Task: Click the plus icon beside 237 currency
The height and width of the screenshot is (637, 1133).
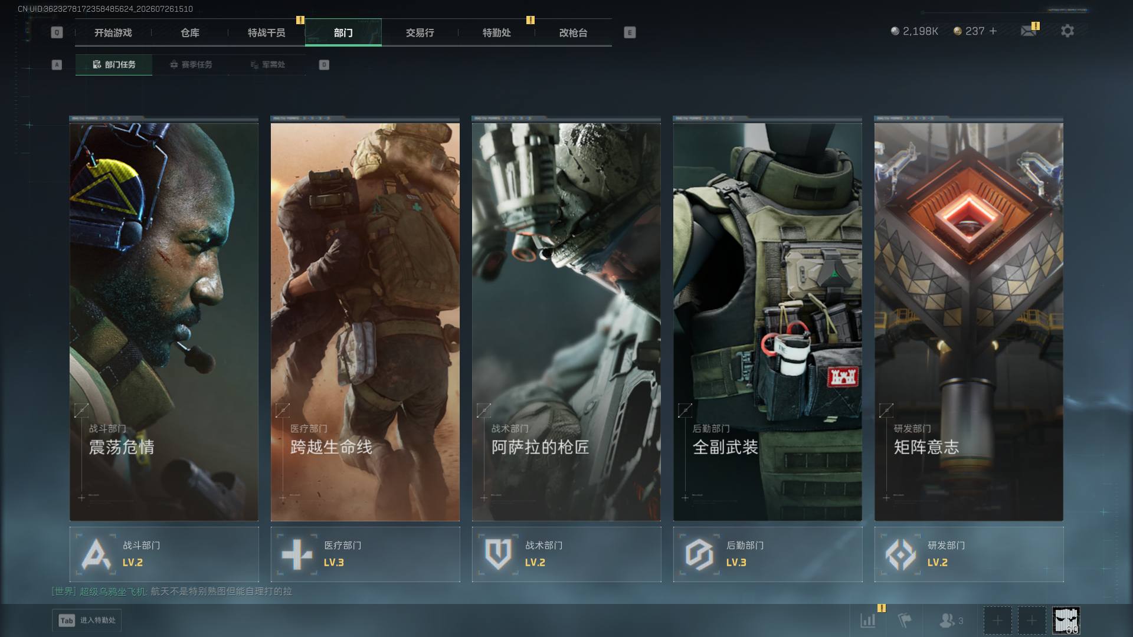Action: [x=993, y=31]
